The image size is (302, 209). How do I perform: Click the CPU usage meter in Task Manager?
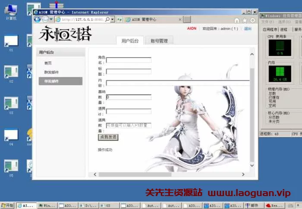[280, 48]
